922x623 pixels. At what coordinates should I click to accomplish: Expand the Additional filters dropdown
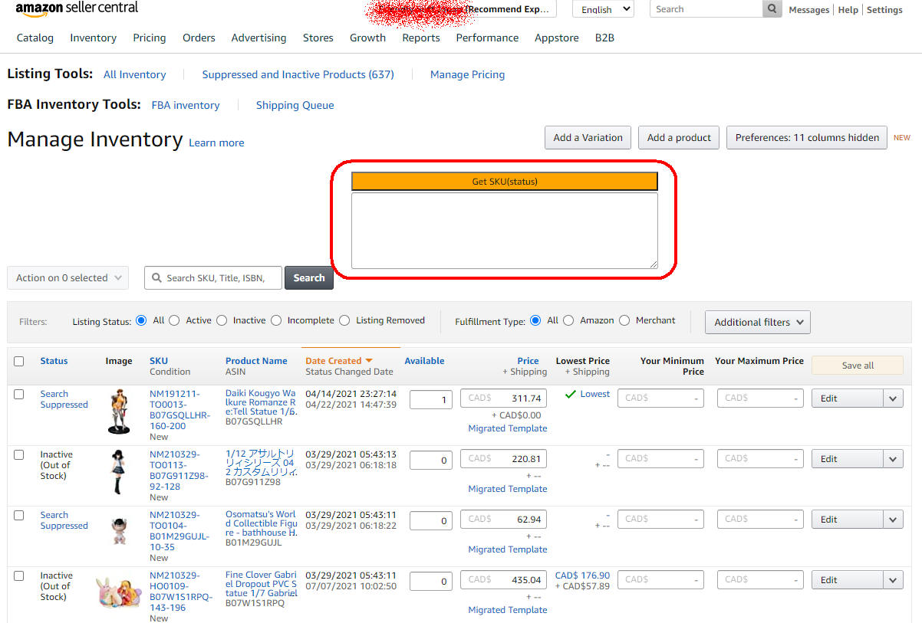pos(758,322)
